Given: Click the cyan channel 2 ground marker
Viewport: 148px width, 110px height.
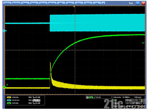Looking at the screenshot, I should [4, 31].
